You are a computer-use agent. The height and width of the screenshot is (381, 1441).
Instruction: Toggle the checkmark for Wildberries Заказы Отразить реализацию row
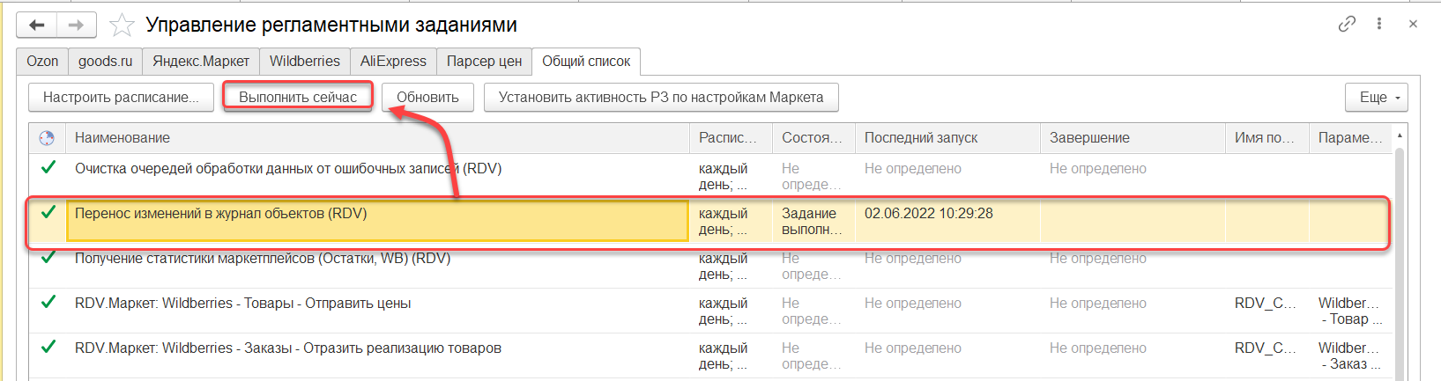48,348
